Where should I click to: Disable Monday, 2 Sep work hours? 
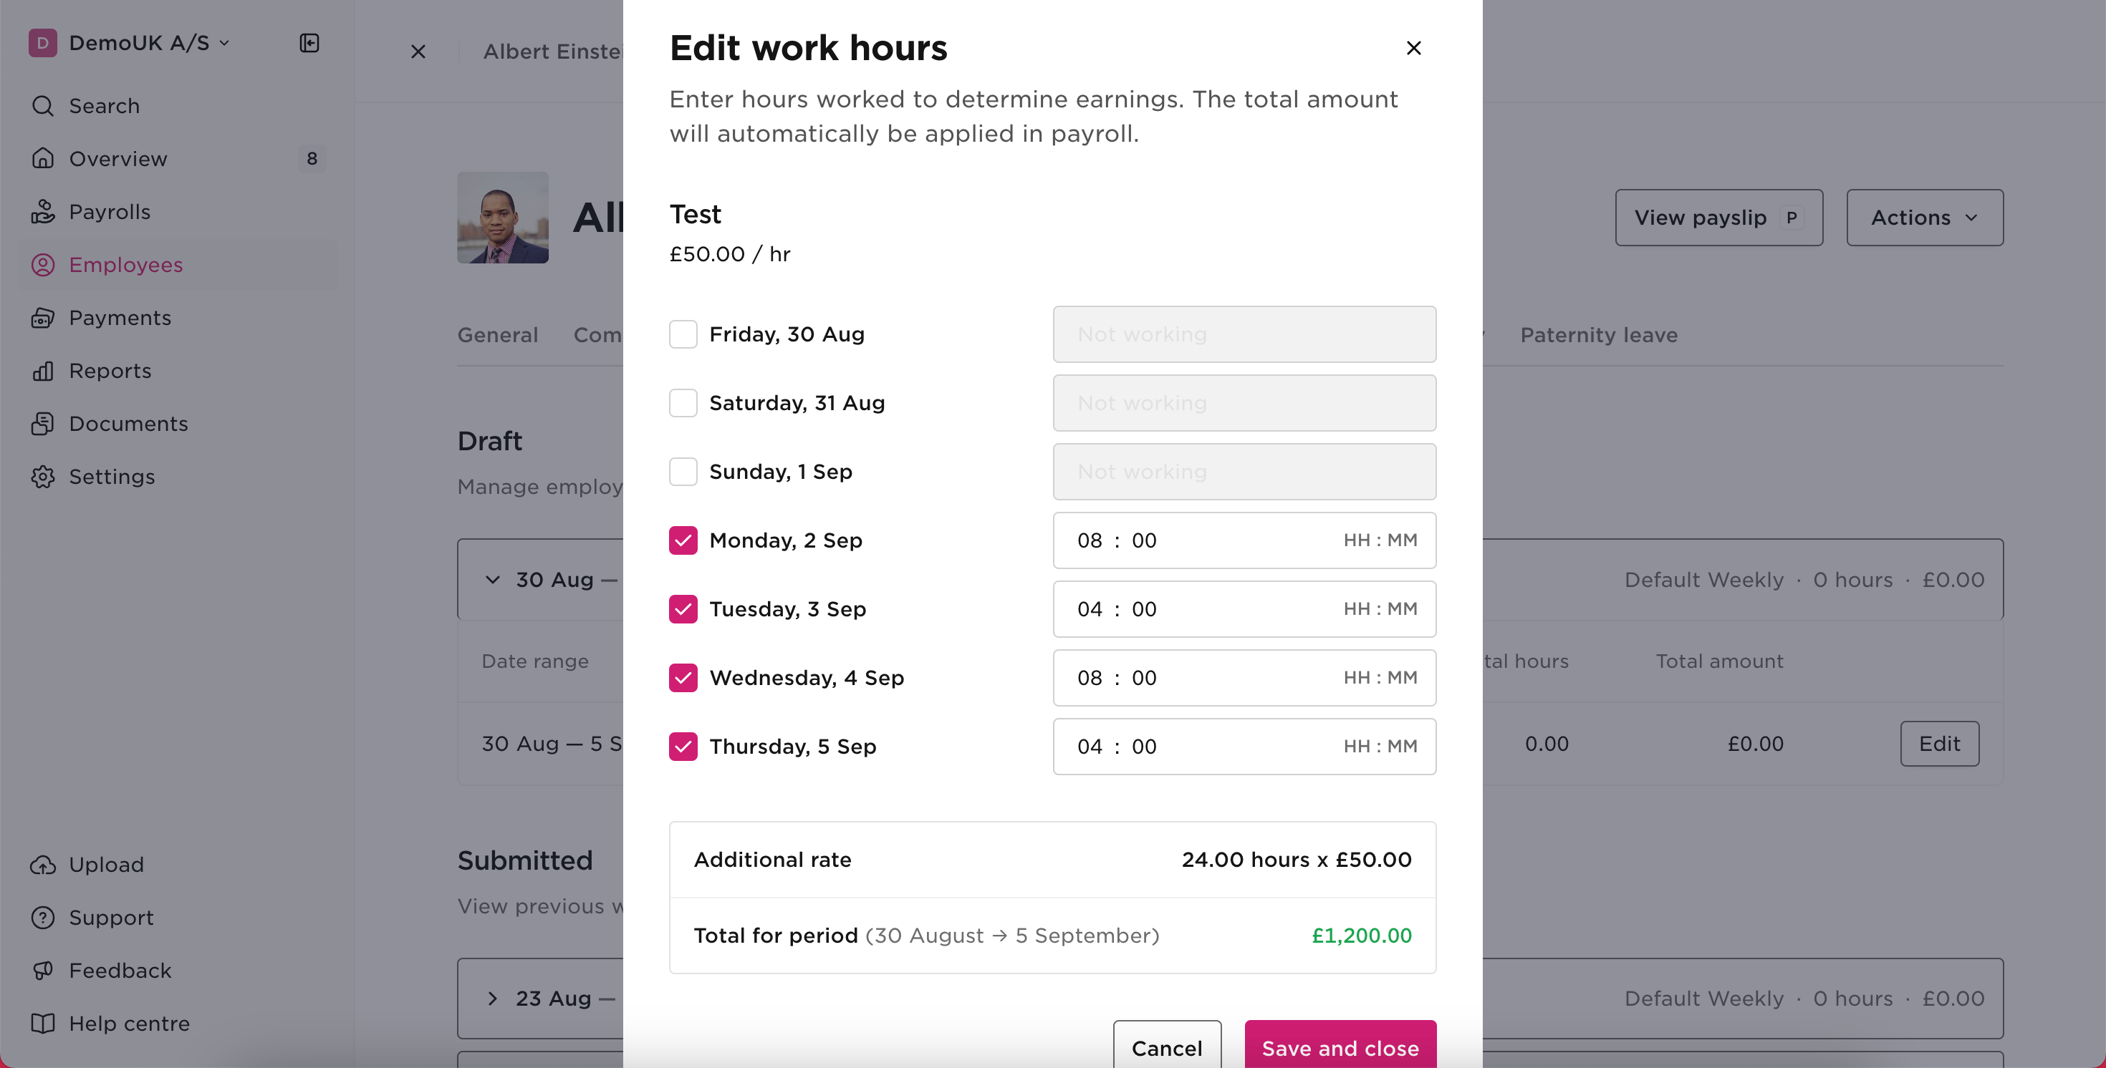(683, 540)
